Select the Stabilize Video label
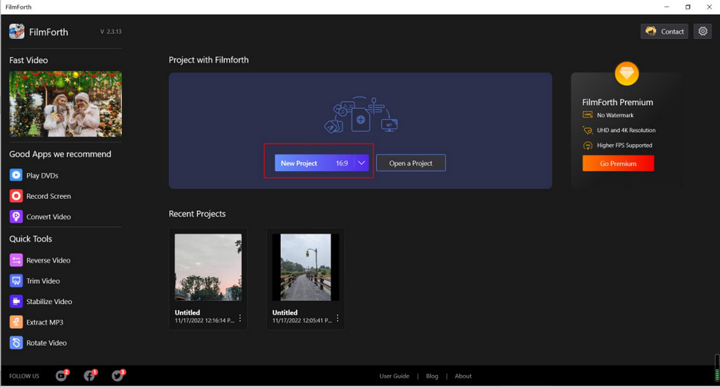The width and height of the screenshot is (720, 387). pyautogui.click(x=49, y=302)
